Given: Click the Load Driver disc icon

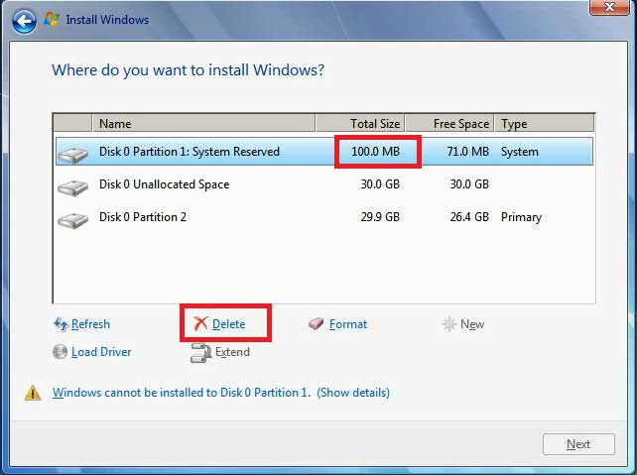Looking at the screenshot, I should click(x=61, y=352).
